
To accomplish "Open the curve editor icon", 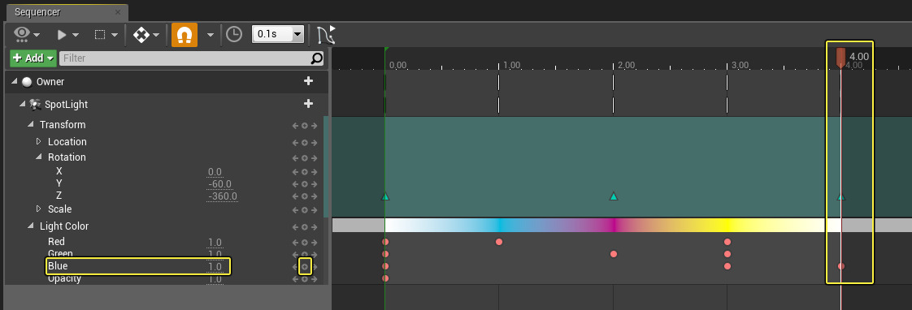I will [327, 35].
